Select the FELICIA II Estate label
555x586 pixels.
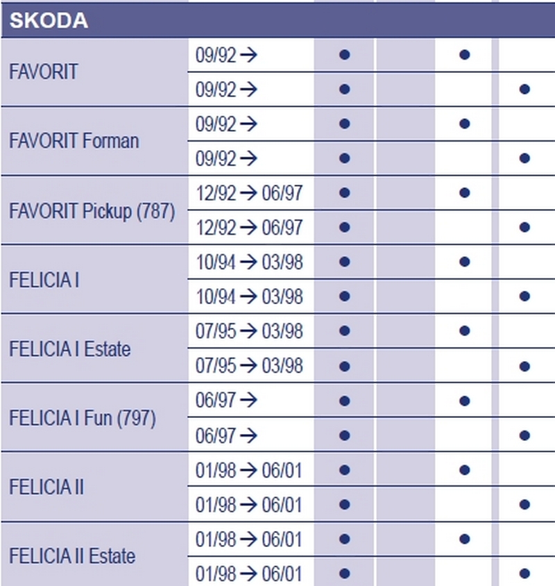pyautogui.click(x=72, y=555)
